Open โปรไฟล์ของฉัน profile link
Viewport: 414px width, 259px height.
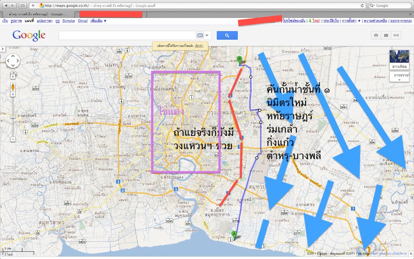coord(294,21)
